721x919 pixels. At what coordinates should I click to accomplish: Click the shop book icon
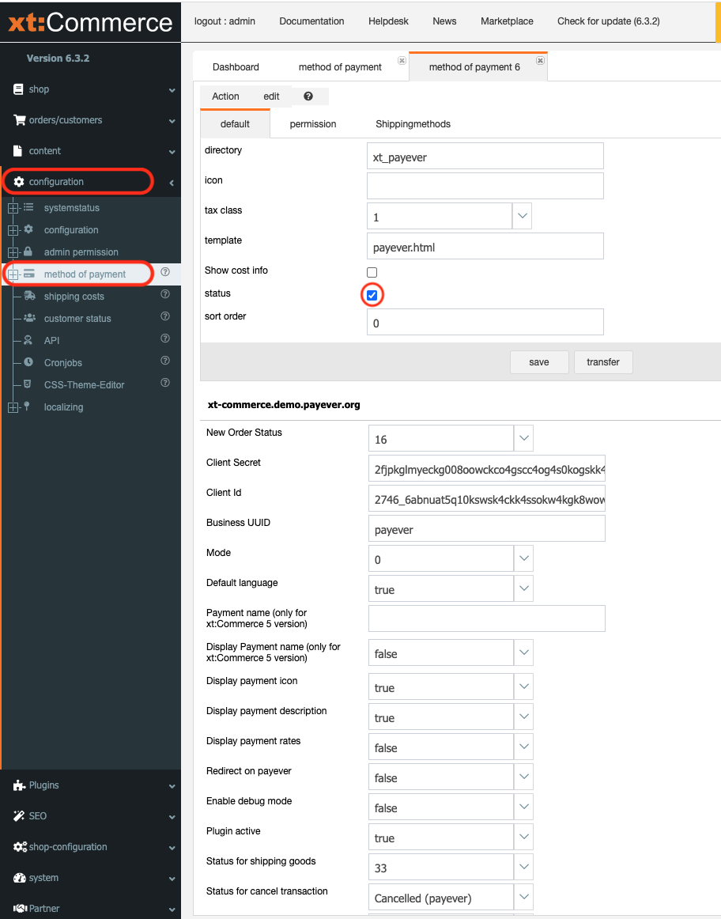click(18, 89)
